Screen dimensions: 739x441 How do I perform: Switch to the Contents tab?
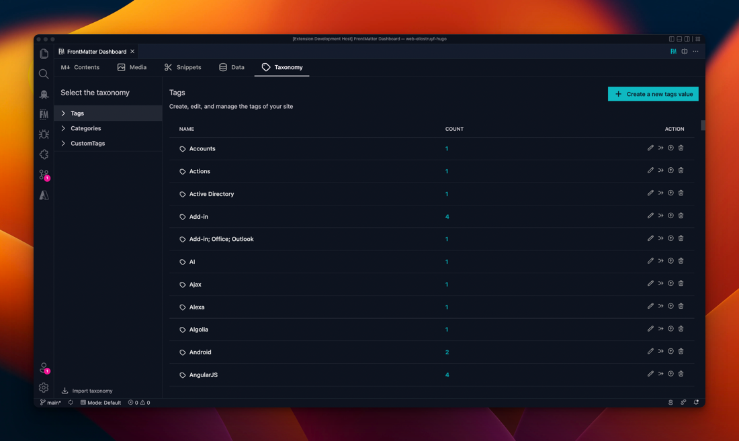pyautogui.click(x=80, y=67)
